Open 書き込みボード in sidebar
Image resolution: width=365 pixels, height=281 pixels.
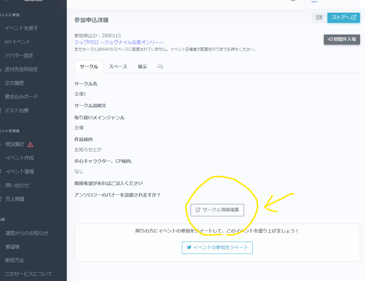click(21, 96)
